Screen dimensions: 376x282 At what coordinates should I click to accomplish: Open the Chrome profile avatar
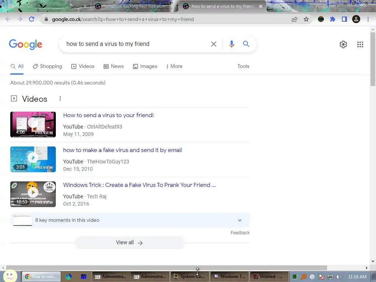356,19
